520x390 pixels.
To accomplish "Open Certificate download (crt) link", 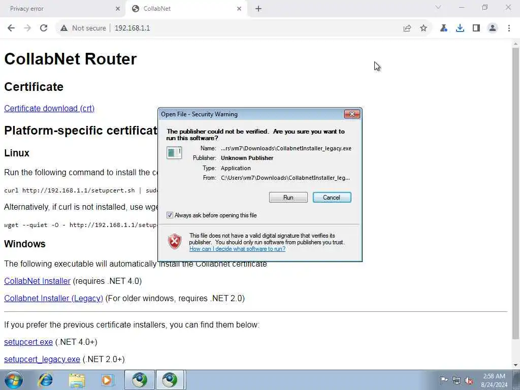I will click(49, 109).
